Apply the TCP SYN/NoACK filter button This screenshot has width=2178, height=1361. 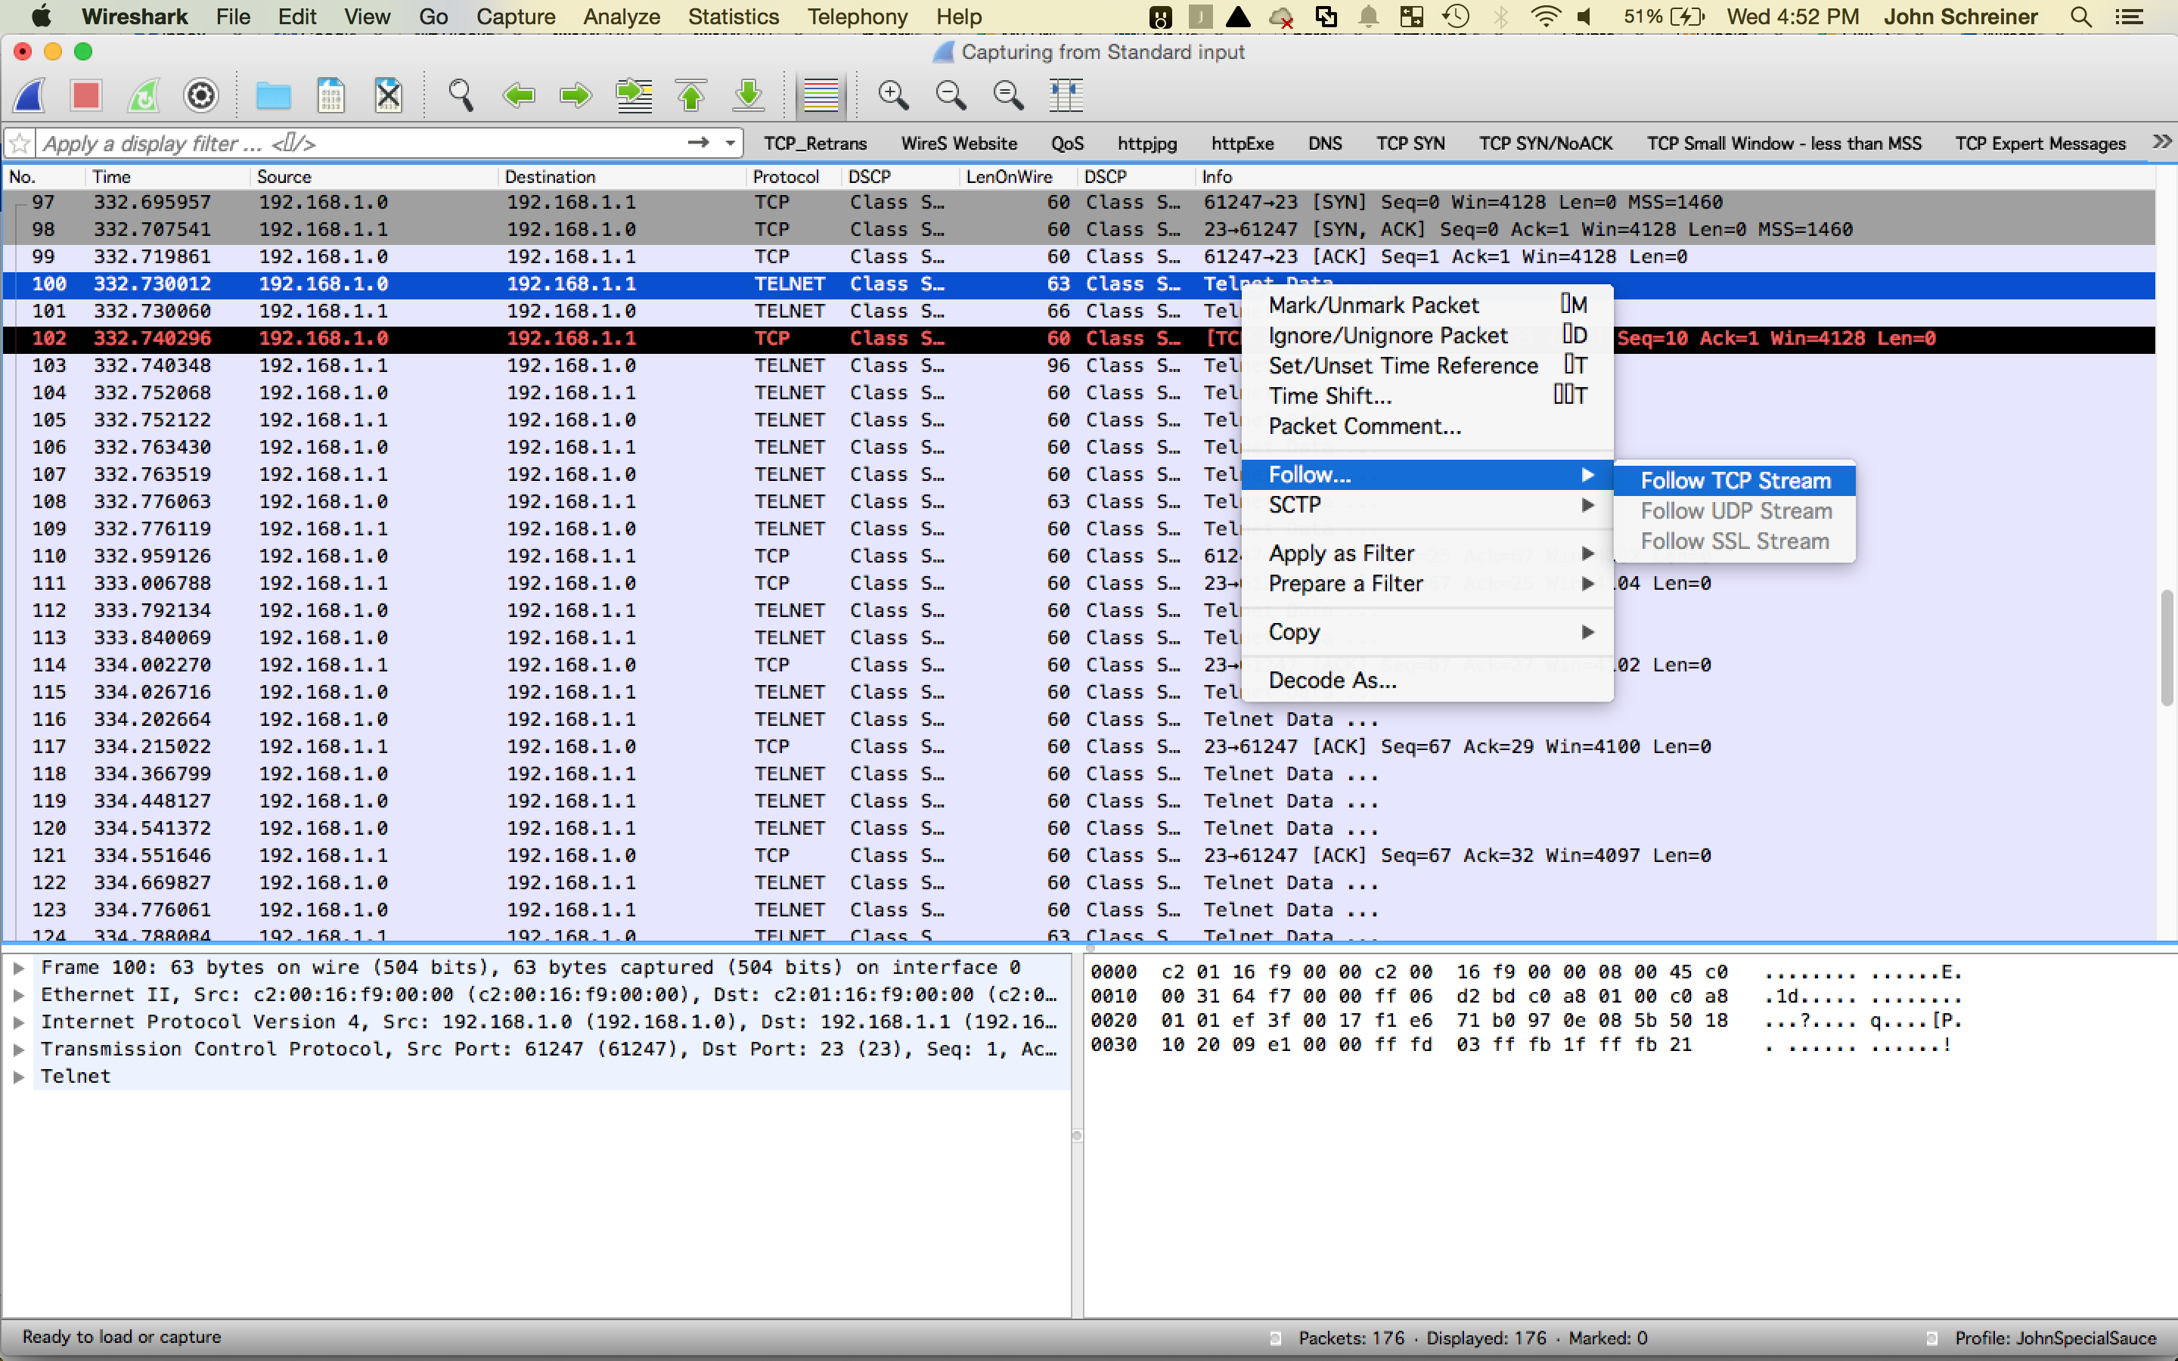pyautogui.click(x=1547, y=143)
